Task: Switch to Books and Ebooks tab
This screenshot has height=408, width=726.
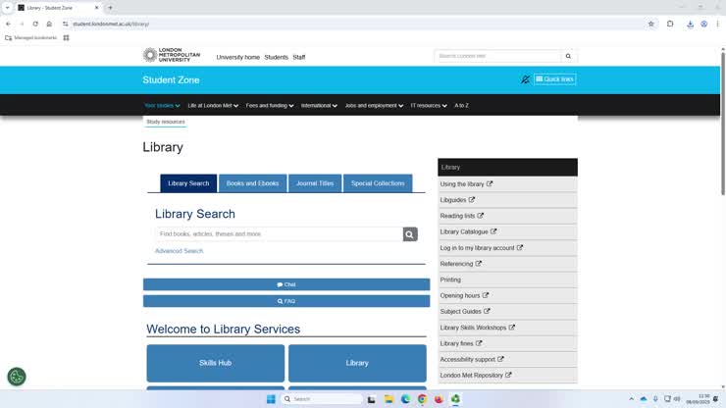Action: click(x=252, y=183)
